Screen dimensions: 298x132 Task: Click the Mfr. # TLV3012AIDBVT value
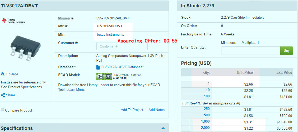tap(109, 26)
